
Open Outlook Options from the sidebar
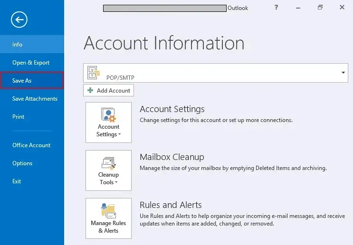point(22,163)
